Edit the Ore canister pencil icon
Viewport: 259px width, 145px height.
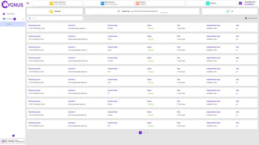tap(237, 72)
